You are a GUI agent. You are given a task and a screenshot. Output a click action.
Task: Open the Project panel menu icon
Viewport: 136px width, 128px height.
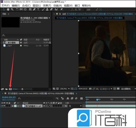pos(9,14)
